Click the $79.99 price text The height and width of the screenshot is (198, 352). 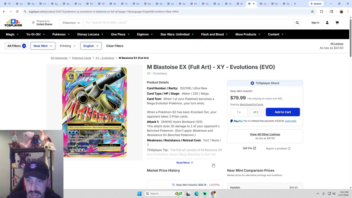(238, 98)
